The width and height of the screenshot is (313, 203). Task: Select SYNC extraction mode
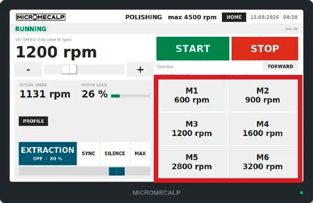point(88,153)
